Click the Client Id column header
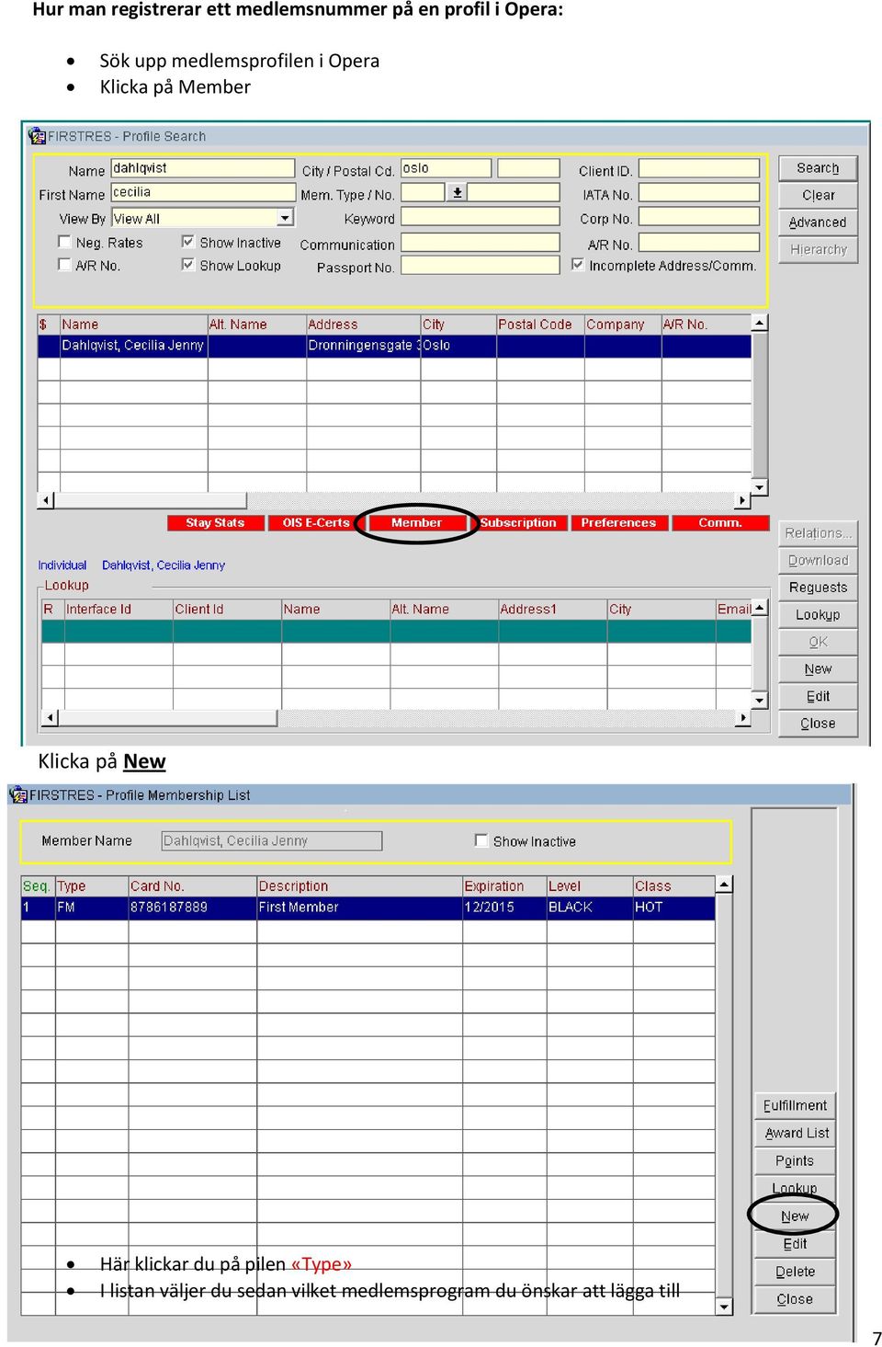This screenshot has height=1347, width=882. [x=227, y=609]
